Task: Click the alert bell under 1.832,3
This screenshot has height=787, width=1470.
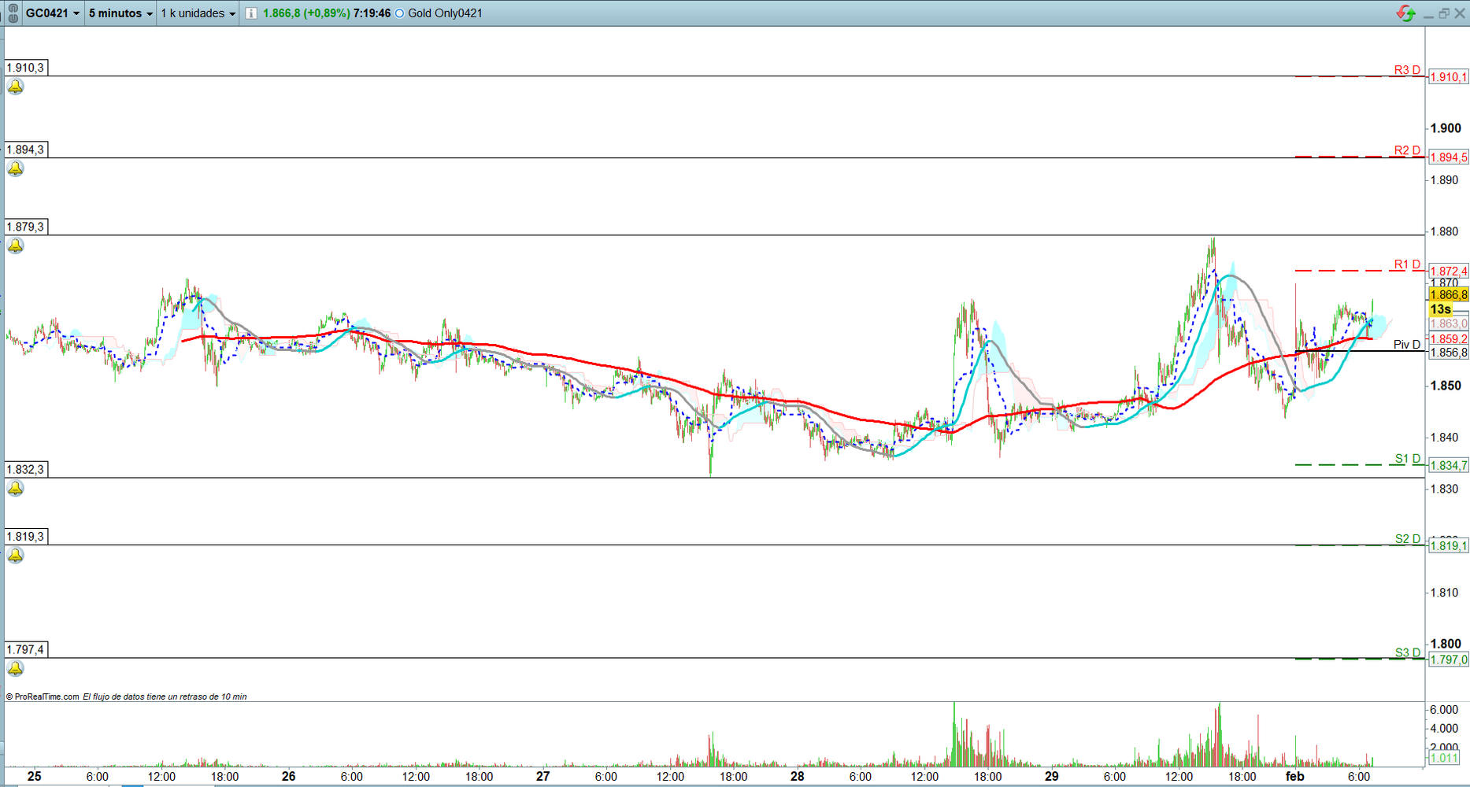Action: click(x=16, y=488)
